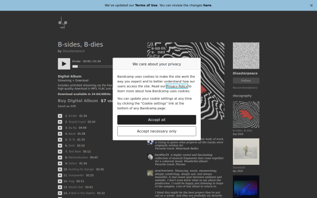Open the Standstill album thumbnail
Screen dimensions: 317x198
246,152
